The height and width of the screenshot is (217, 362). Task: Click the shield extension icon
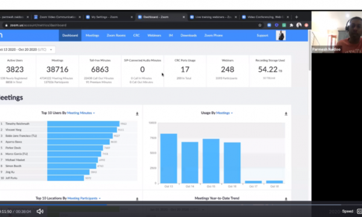(276, 25)
